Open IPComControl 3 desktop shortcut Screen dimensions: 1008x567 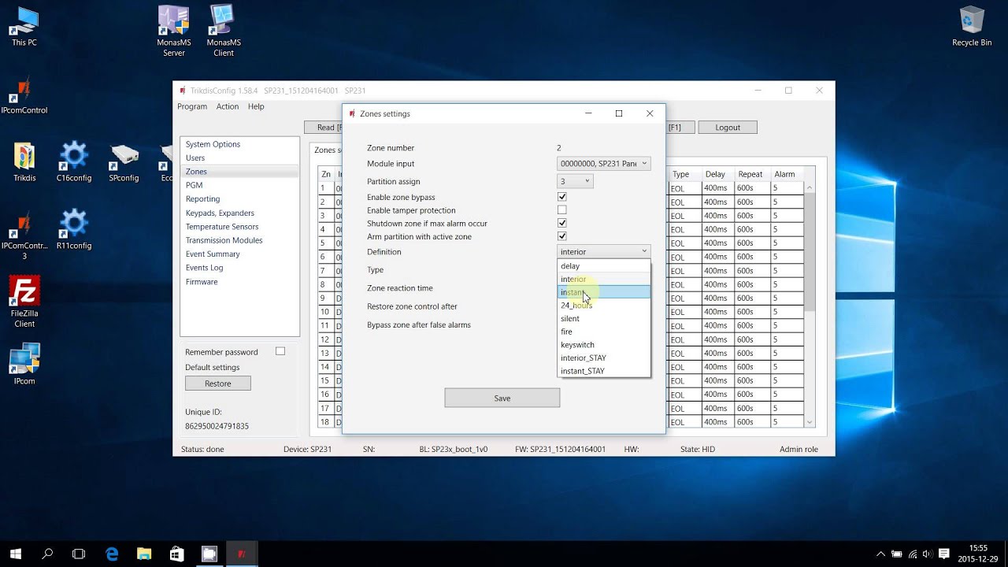[24, 235]
